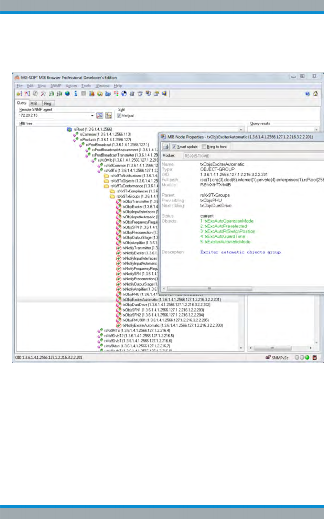Click the Properties window horizontal scrollbar
Screen dimensions: 324x519
tap(209, 289)
